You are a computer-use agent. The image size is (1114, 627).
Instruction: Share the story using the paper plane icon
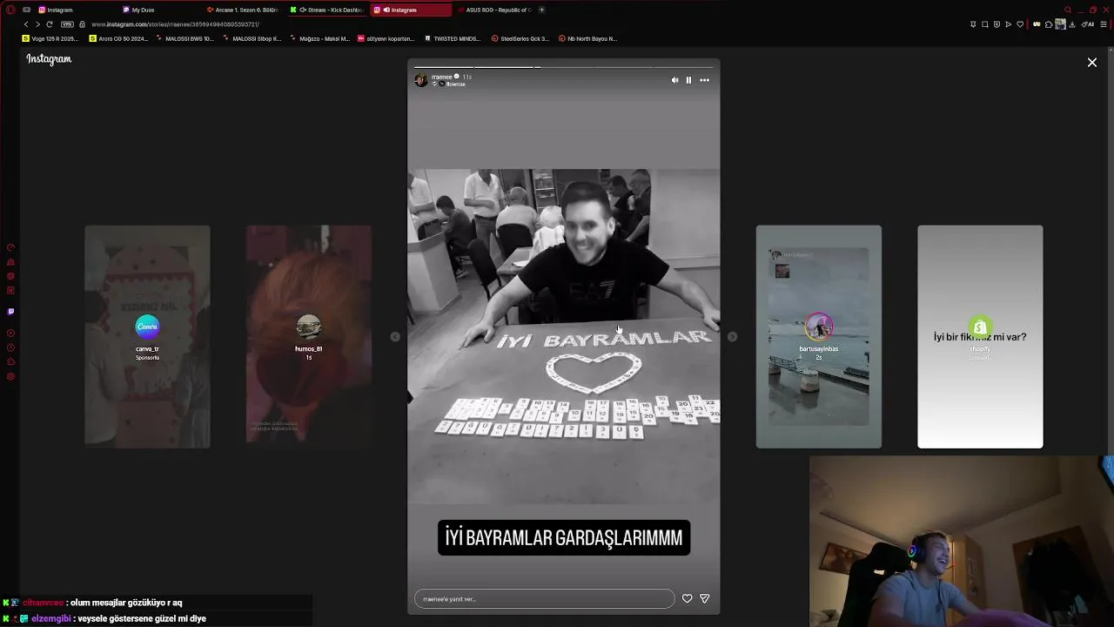(705, 598)
